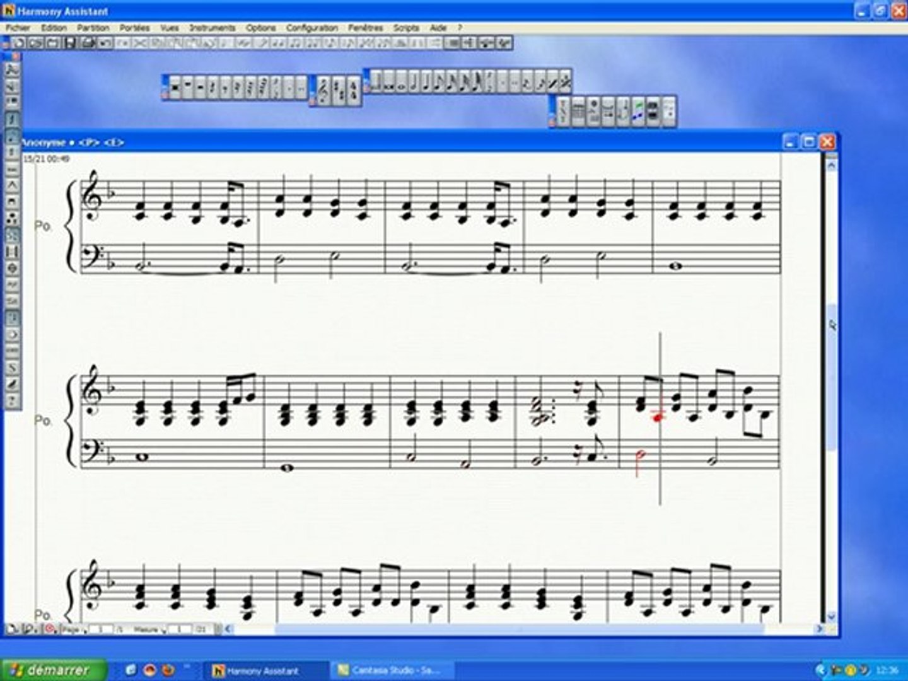The image size is (908, 681).
Task: Select the treble clef tool
Action: click(323, 91)
